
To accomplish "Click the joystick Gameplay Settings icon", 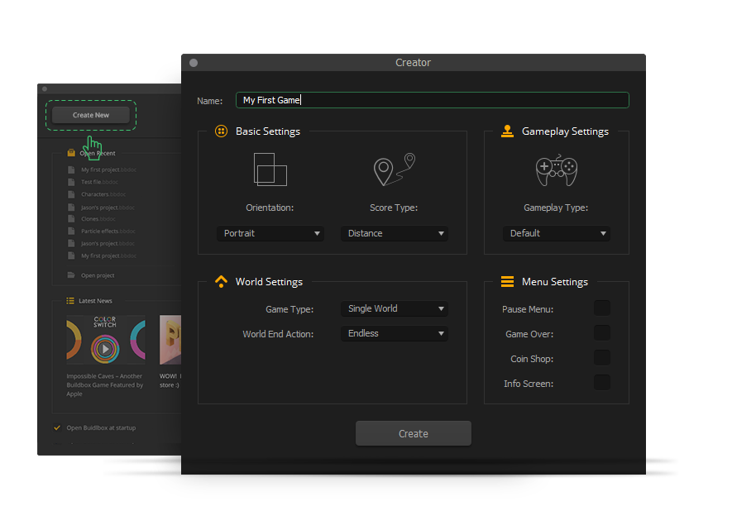I will pos(507,131).
